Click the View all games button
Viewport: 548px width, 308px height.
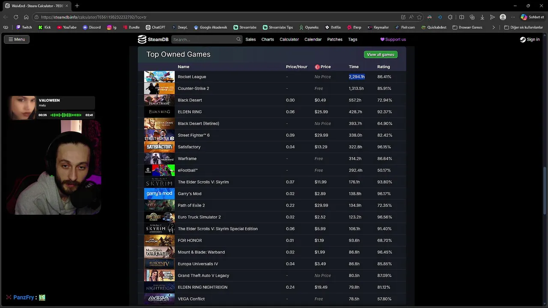pyautogui.click(x=381, y=55)
